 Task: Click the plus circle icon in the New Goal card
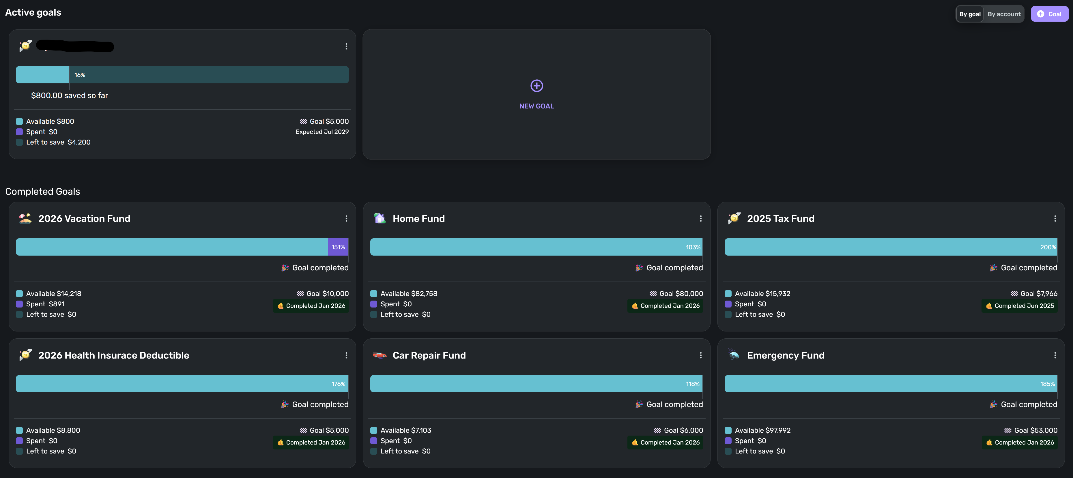tap(536, 86)
